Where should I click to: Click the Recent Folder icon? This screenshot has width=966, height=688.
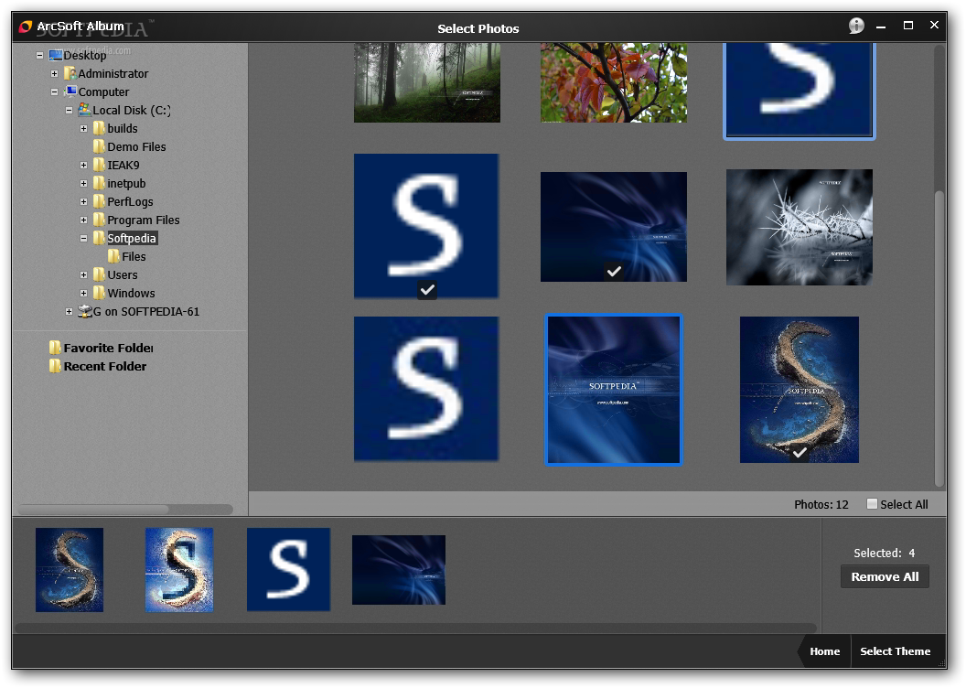pyautogui.click(x=56, y=367)
